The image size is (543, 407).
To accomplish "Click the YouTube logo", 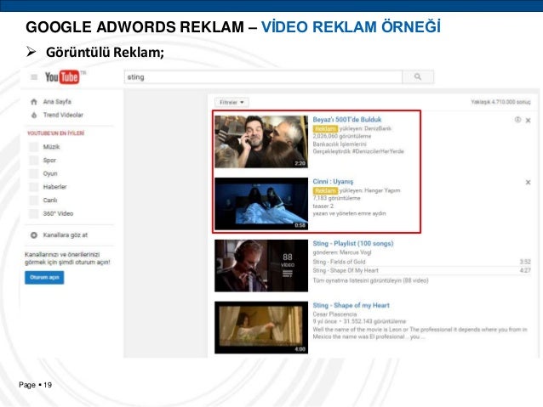I will (x=62, y=77).
